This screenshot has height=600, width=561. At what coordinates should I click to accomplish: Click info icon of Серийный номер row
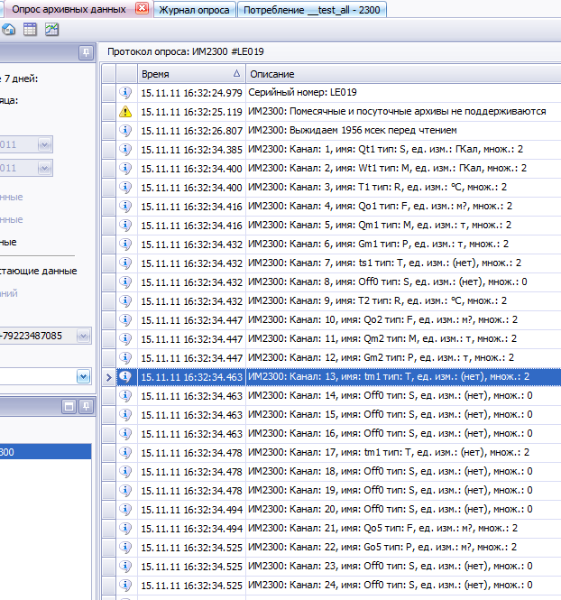125,93
